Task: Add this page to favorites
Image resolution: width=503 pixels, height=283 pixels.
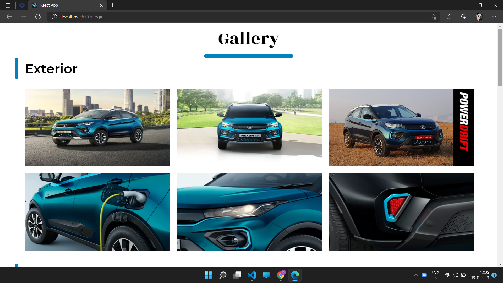Action: pos(434,17)
